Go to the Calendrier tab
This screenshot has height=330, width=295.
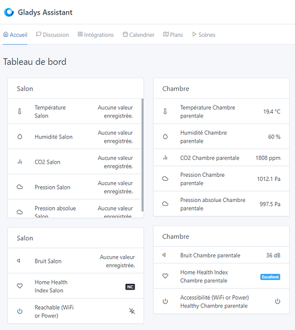pyautogui.click(x=139, y=35)
